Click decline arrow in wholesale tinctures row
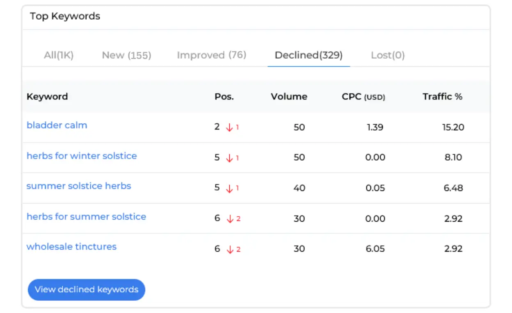This screenshot has height=313, width=512. tap(230, 249)
